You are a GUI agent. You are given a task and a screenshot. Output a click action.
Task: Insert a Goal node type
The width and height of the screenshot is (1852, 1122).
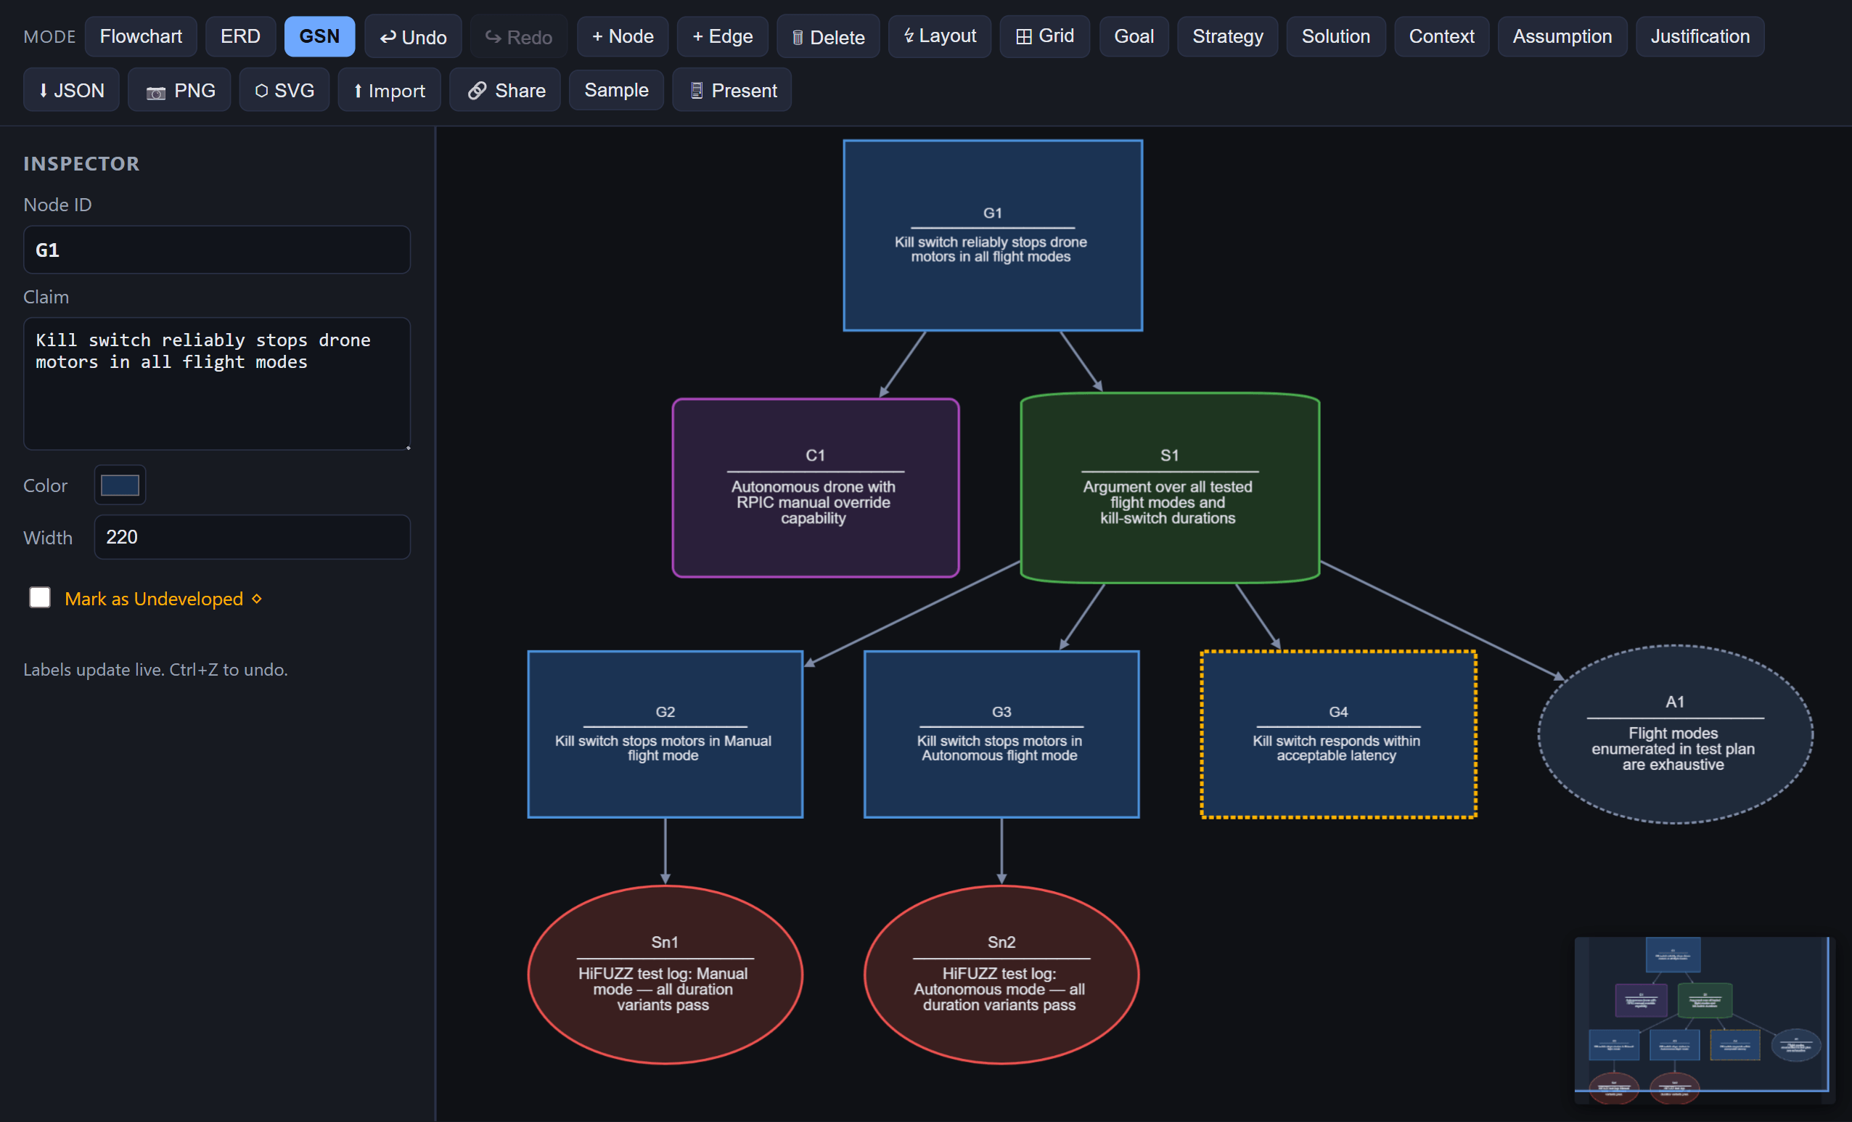1134,36
